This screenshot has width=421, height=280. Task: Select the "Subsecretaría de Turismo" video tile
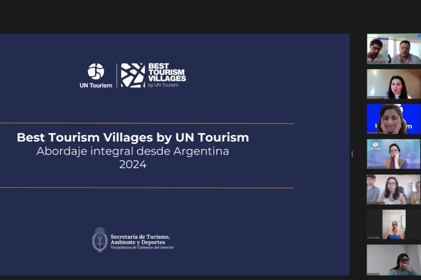click(x=394, y=49)
